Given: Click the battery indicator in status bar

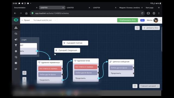Looking at the screenshot, I should point(160,3).
